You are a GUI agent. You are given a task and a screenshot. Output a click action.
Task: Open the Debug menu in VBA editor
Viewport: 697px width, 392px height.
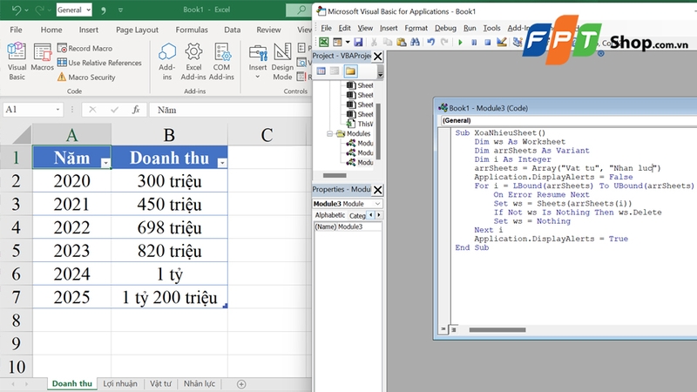tap(445, 28)
